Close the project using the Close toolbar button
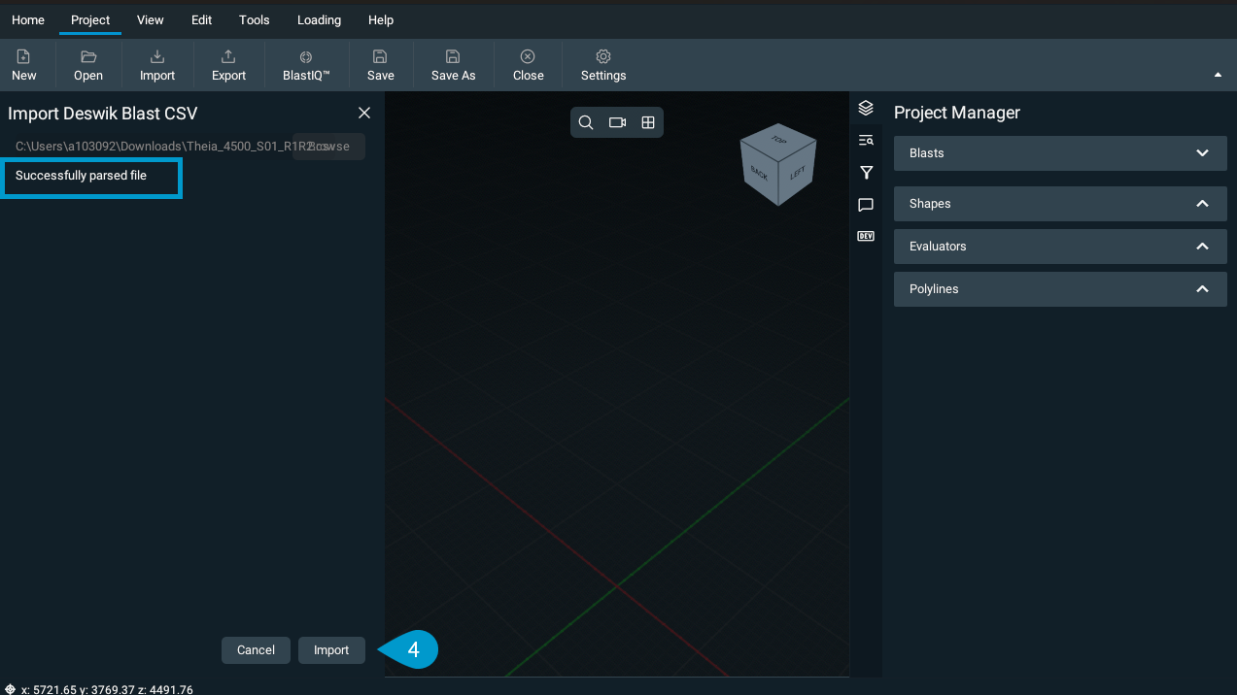The image size is (1237, 695). pyautogui.click(x=528, y=65)
